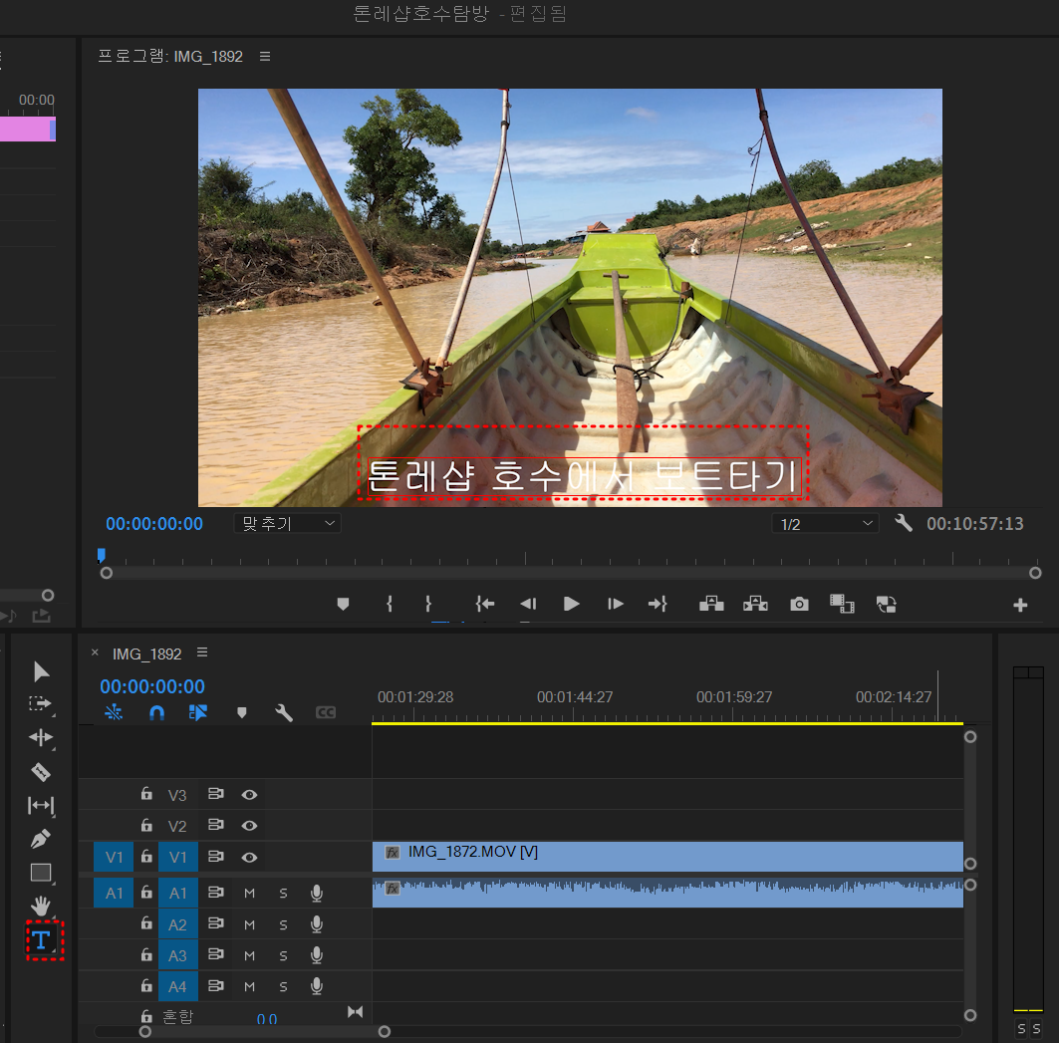This screenshot has height=1043, width=1059.
Task: Toggle V2 track output eye
Action: coord(249,826)
